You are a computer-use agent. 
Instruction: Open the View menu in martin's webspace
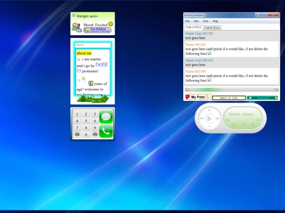(206, 21)
